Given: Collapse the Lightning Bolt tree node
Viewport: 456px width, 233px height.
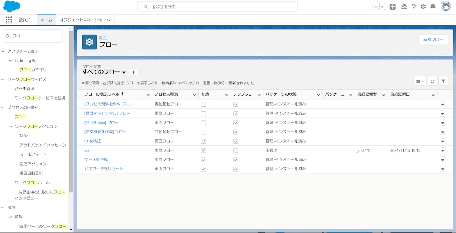Looking at the screenshot, I should coord(10,60).
